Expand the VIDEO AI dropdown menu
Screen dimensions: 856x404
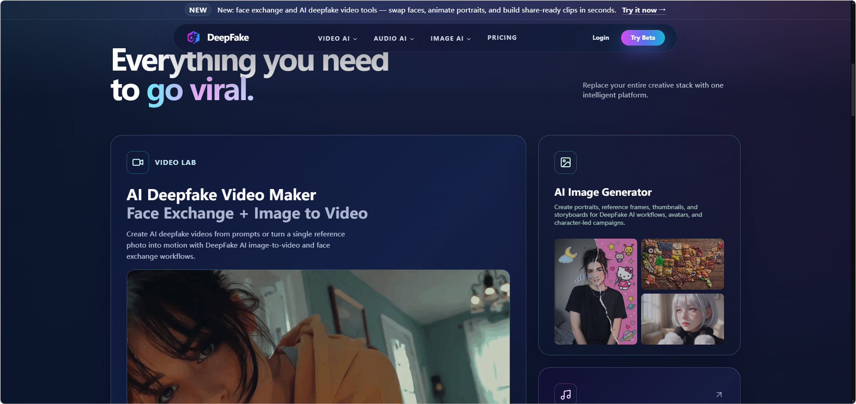click(x=337, y=38)
